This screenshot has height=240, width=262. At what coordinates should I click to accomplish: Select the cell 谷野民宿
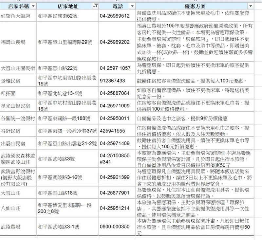tap(18, 131)
